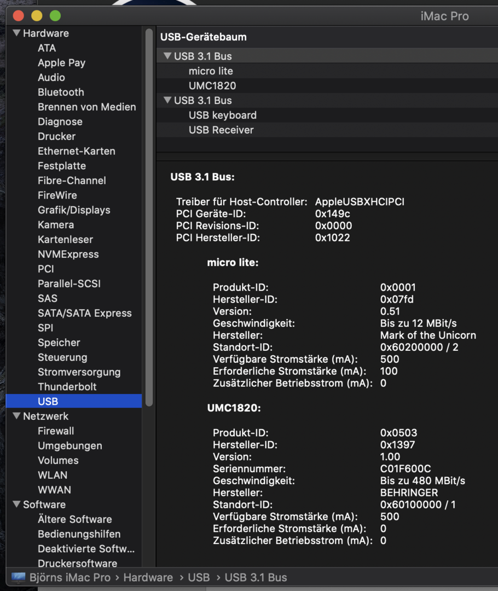Screen dimensions: 498x591
Task: Click the red close window button
Action: coord(18,16)
